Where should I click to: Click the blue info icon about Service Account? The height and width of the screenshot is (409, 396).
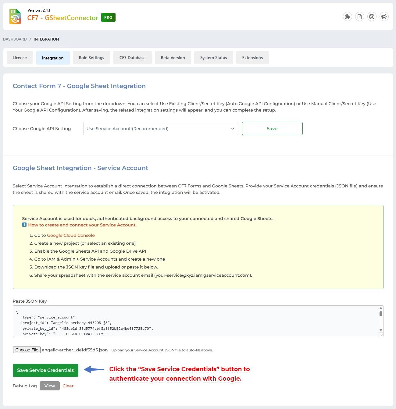point(24,225)
